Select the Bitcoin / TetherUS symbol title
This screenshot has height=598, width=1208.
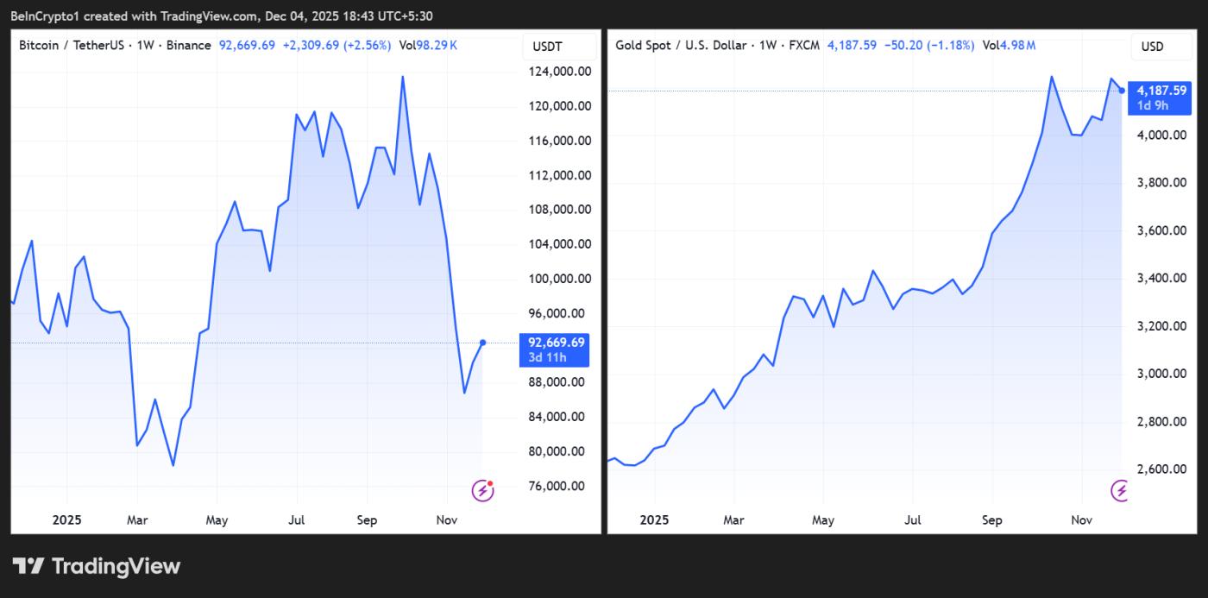pos(72,45)
